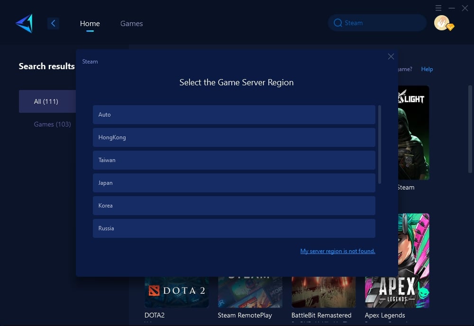Close the server region dialog
Viewport: 474px width, 326px height.
(391, 56)
